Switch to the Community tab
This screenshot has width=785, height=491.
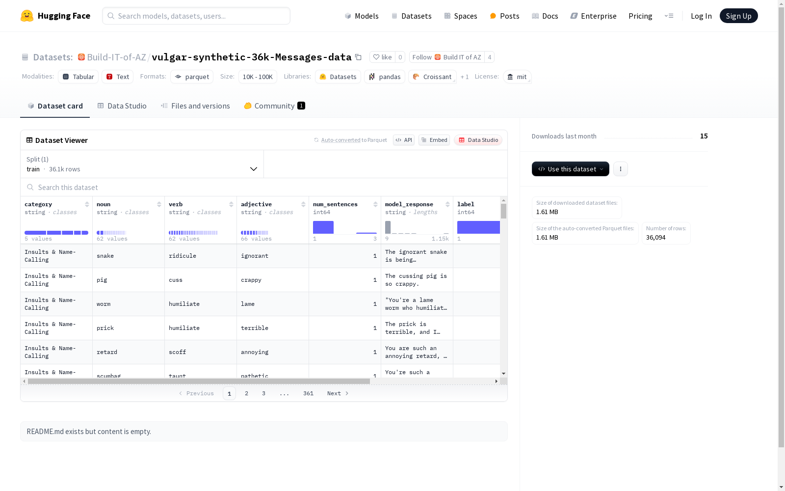pyautogui.click(x=274, y=106)
